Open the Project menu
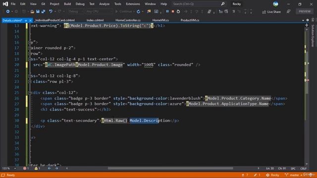The image size is (317, 178). [x=54, y=4]
